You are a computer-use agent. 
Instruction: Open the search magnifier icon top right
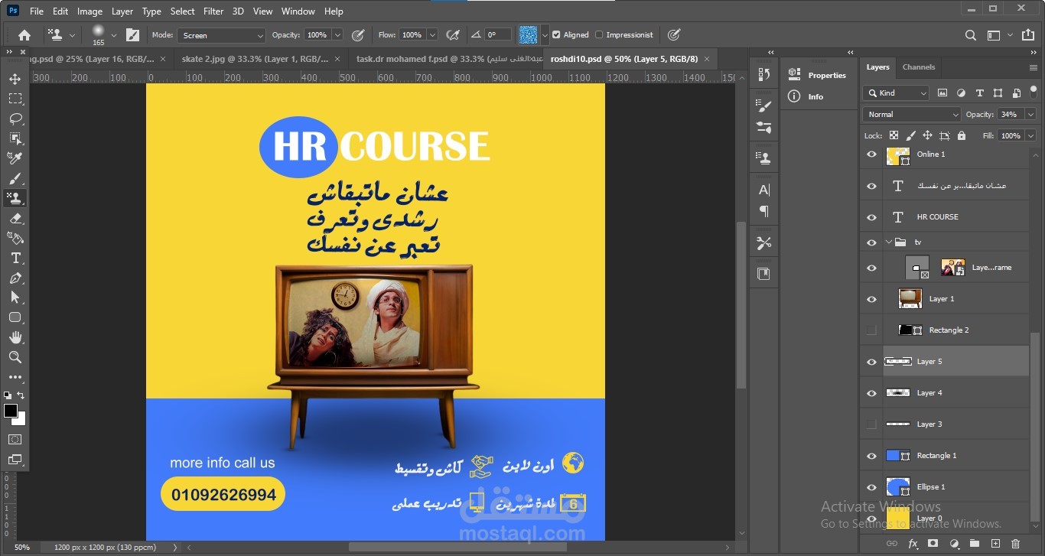point(970,35)
